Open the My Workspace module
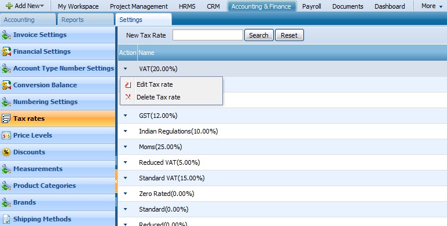Screen dimensions: 447x226 coord(78,6)
